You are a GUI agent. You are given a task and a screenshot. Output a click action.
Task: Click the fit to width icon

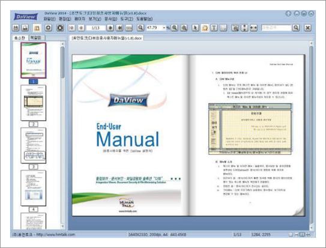pyautogui.click(x=253, y=28)
